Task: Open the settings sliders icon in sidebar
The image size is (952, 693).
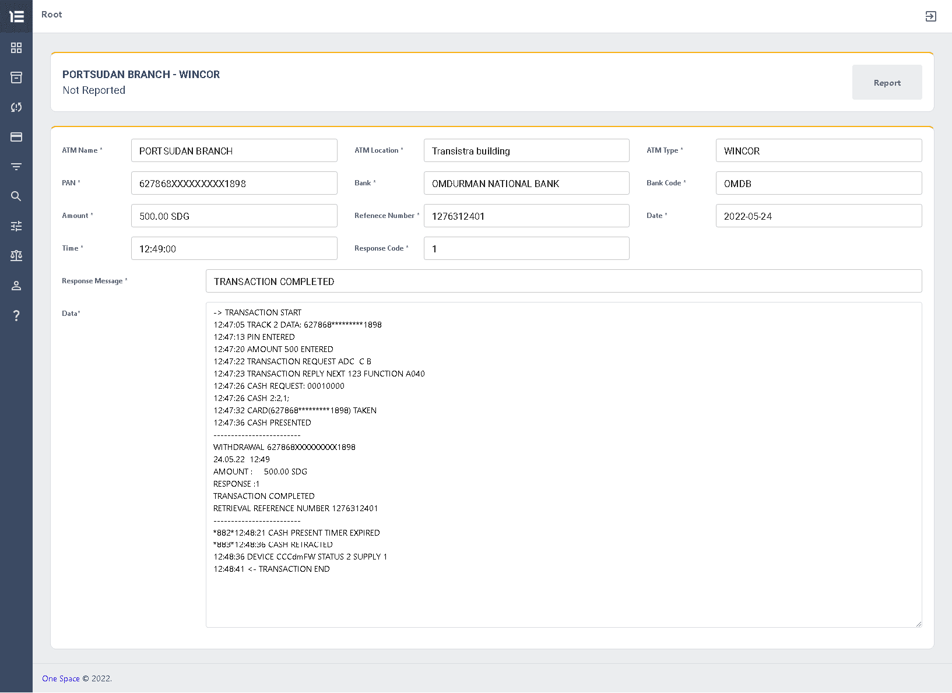Action: [x=16, y=226]
